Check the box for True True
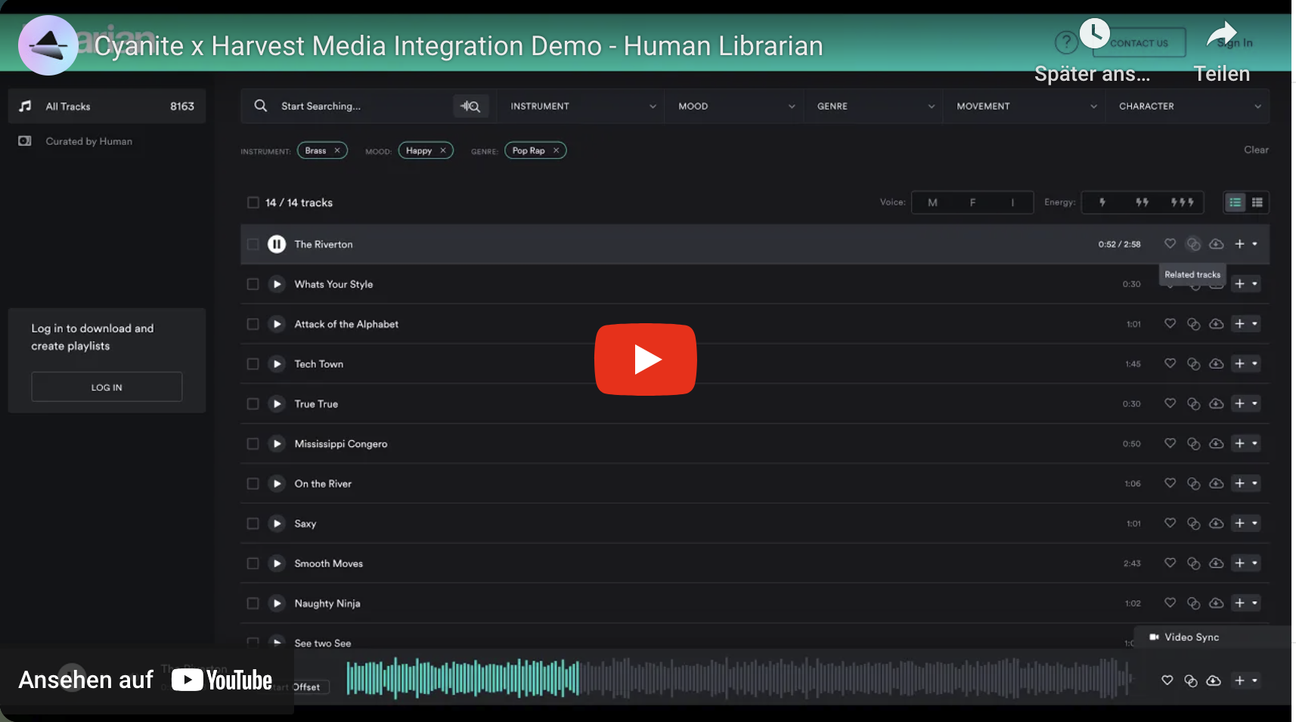This screenshot has width=1296, height=722. pos(253,404)
